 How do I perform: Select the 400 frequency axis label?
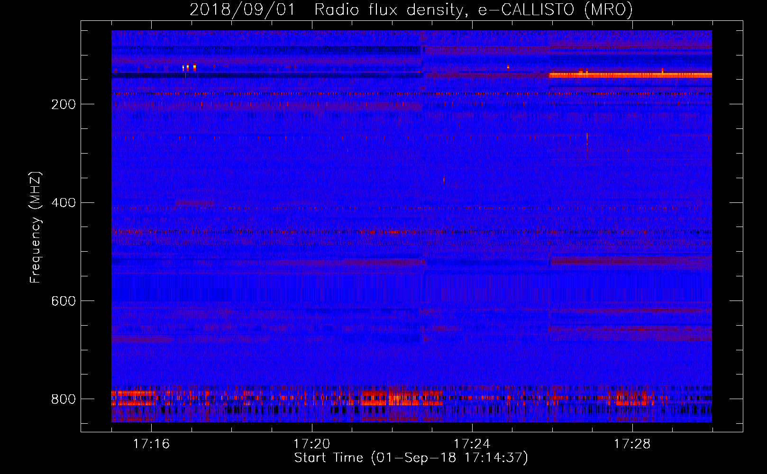[63, 203]
